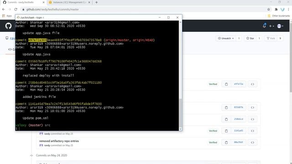This screenshot has width=292, height=164.
Task: Click Verified badge on commit e97e72a
Action: [213, 84]
